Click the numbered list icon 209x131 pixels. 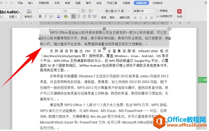(x=90, y=11)
